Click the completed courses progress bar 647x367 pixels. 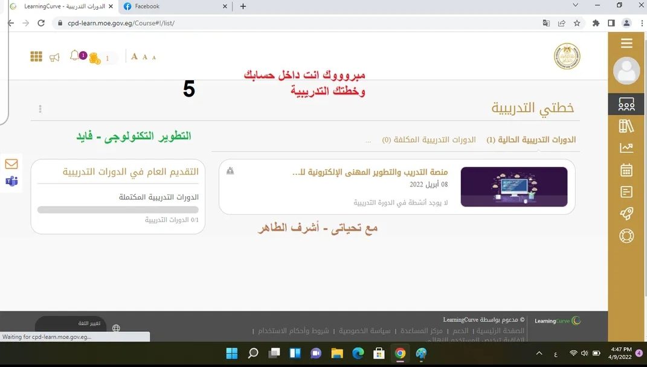pyautogui.click(x=117, y=209)
